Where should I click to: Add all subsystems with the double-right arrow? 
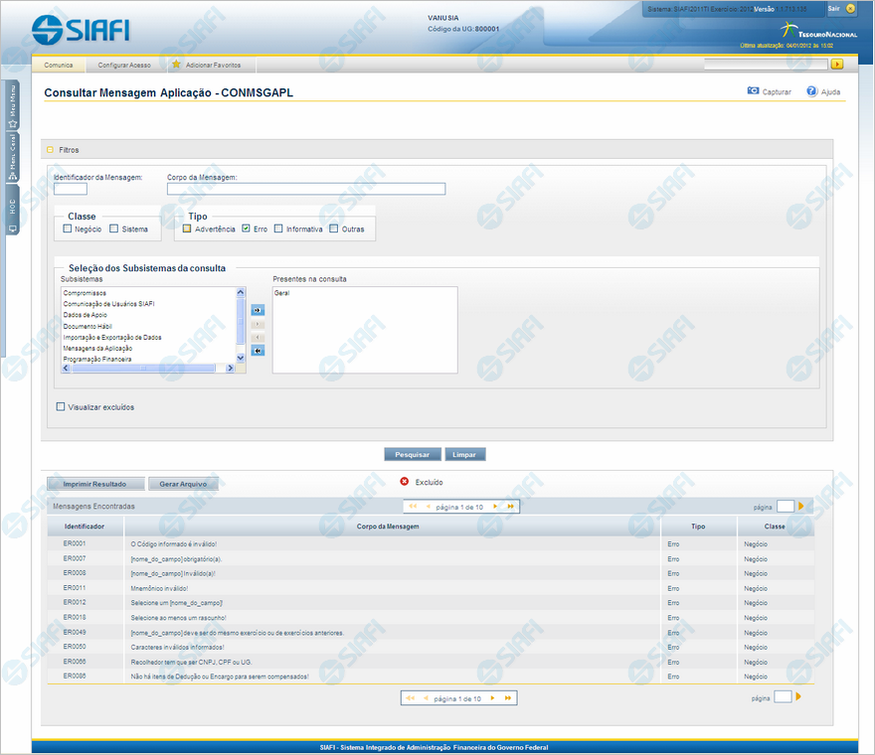(257, 310)
